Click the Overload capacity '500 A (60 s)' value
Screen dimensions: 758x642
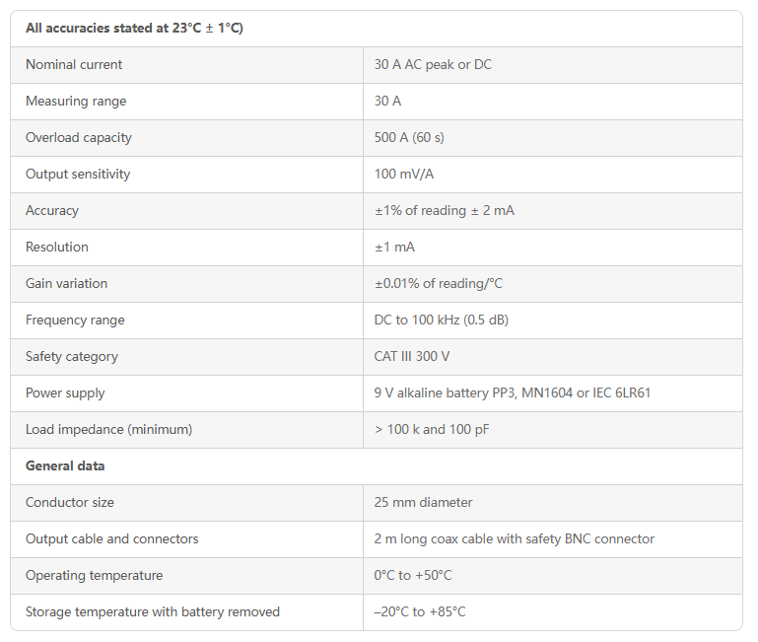pos(409,138)
